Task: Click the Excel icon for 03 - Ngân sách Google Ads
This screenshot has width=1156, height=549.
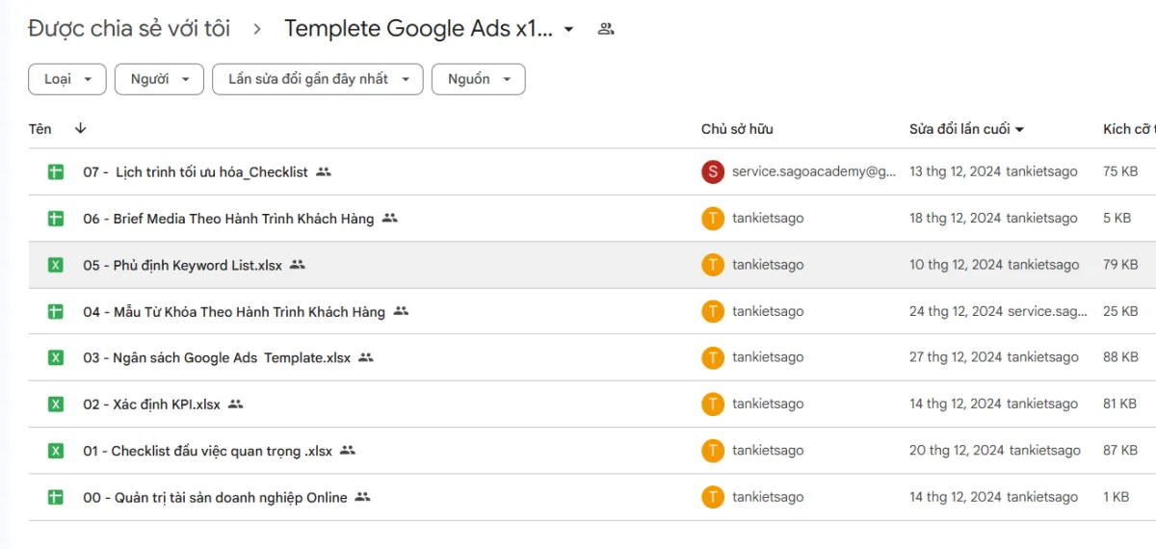Action: pyautogui.click(x=56, y=357)
